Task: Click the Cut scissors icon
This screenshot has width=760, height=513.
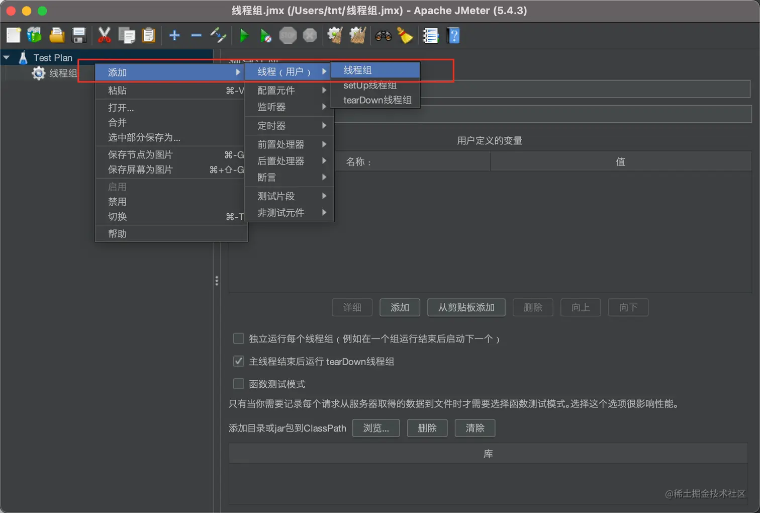Action: [105, 35]
